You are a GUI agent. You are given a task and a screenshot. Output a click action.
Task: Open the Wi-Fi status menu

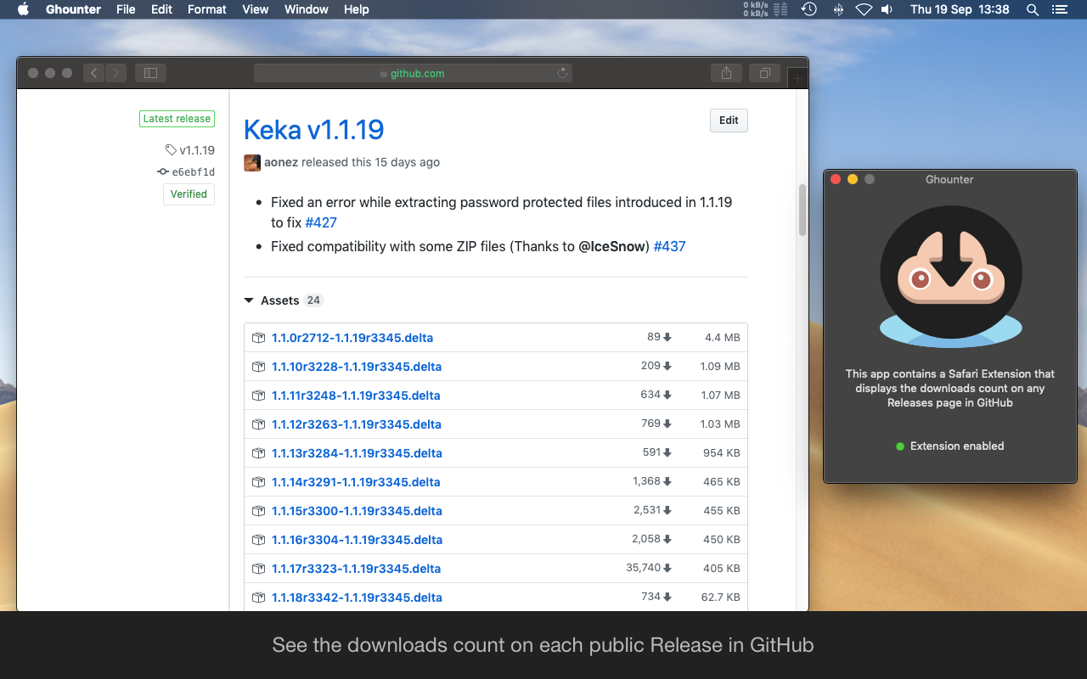[864, 9]
